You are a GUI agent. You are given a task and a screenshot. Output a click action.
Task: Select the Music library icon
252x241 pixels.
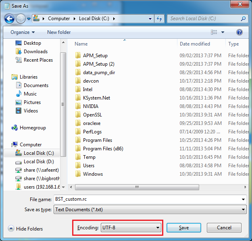(19, 94)
